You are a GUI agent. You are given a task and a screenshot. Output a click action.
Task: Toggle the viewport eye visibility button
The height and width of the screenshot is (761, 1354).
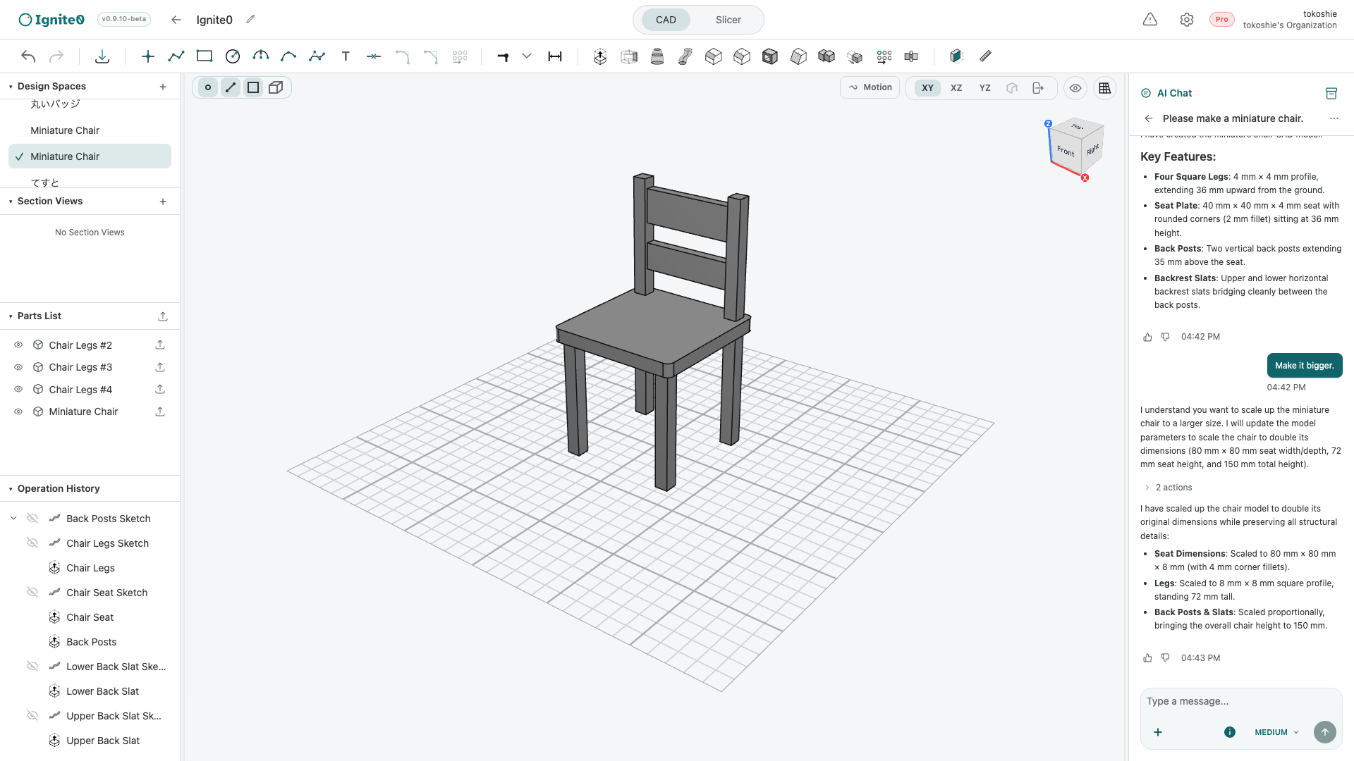[1075, 88]
